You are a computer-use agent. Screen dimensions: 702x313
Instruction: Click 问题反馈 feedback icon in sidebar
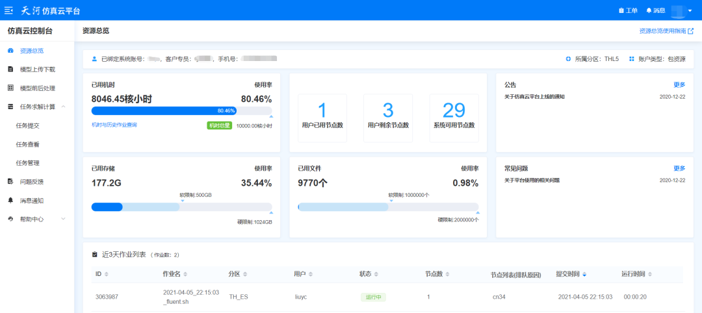(x=10, y=182)
